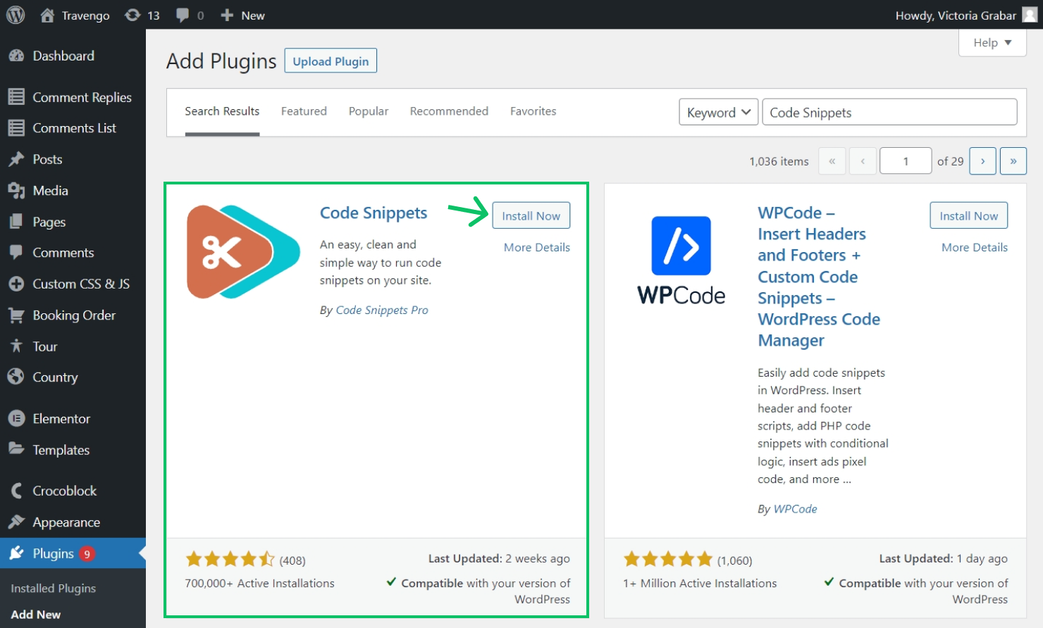Switch to the Recommended tab
This screenshot has height=628, width=1043.
449,111
